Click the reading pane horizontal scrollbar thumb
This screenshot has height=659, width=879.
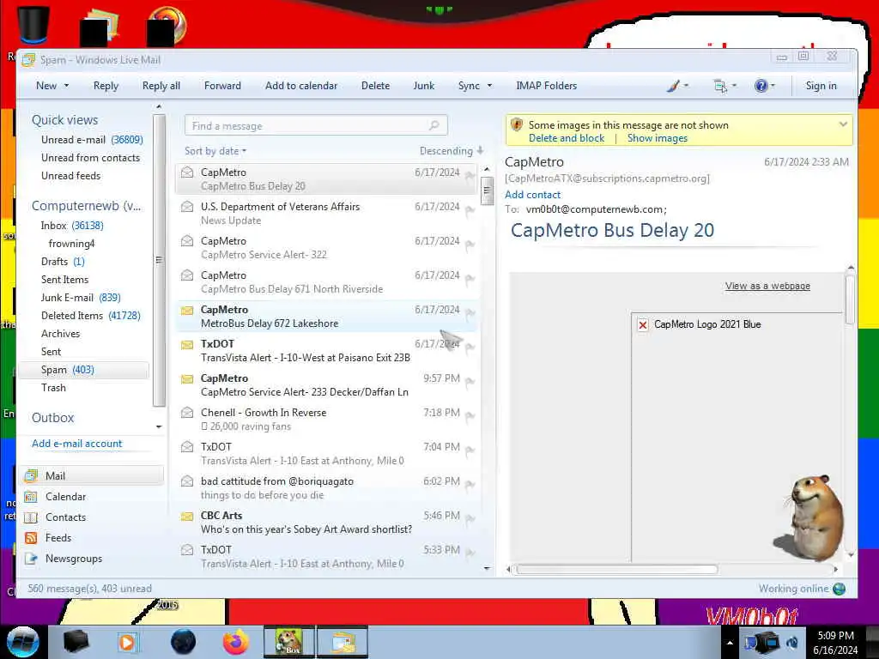pos(616,570)
